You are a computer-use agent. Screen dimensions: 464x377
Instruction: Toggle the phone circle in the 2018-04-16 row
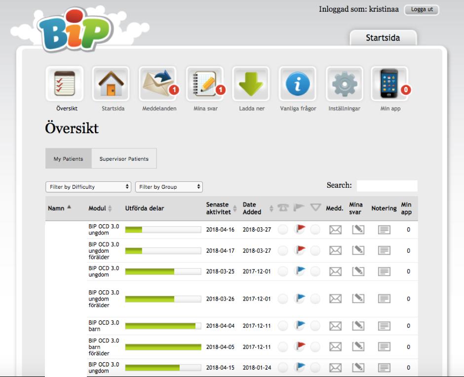[x=283, y=230]
